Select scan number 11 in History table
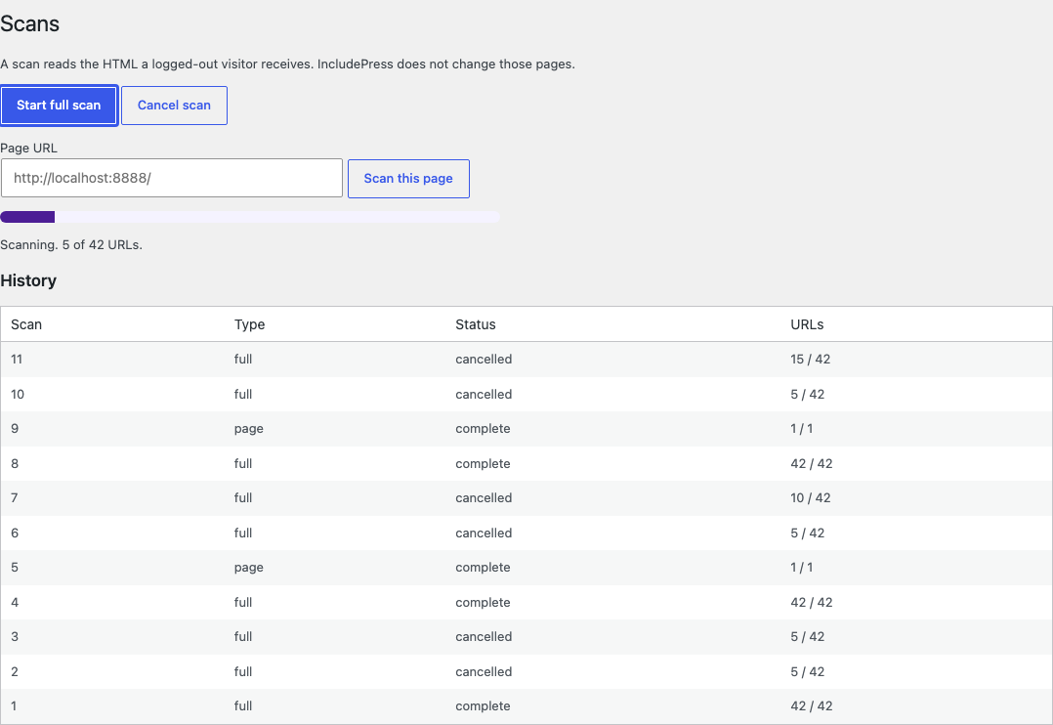The image size is (1053, 725). (17, 360)
